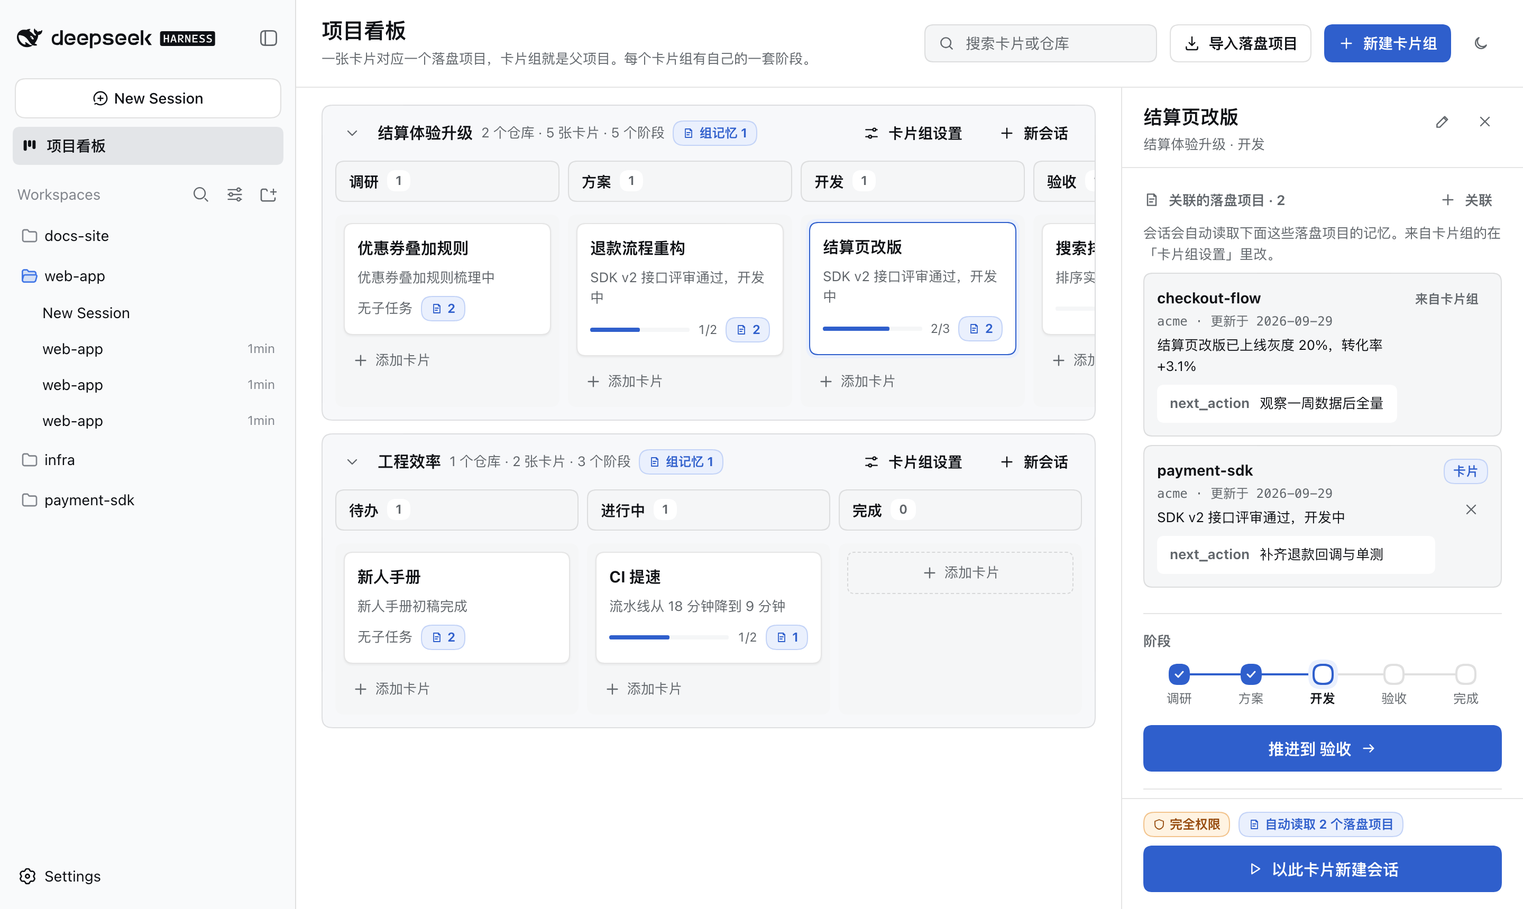Click 关联 to link a project
Screen dimensions: 1523x909
[1466, 200]
